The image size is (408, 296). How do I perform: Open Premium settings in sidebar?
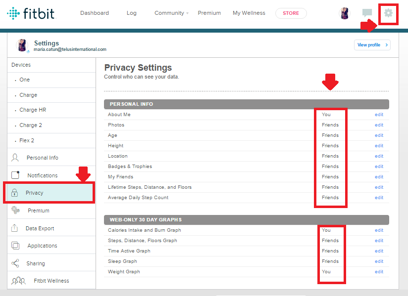tap(51, 211)
